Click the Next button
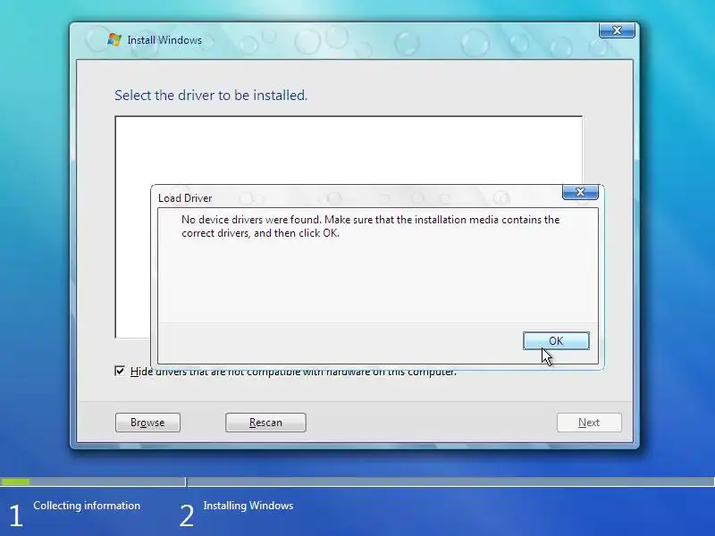This screenshot has height=536, width=715. click(x=589, y=423)
